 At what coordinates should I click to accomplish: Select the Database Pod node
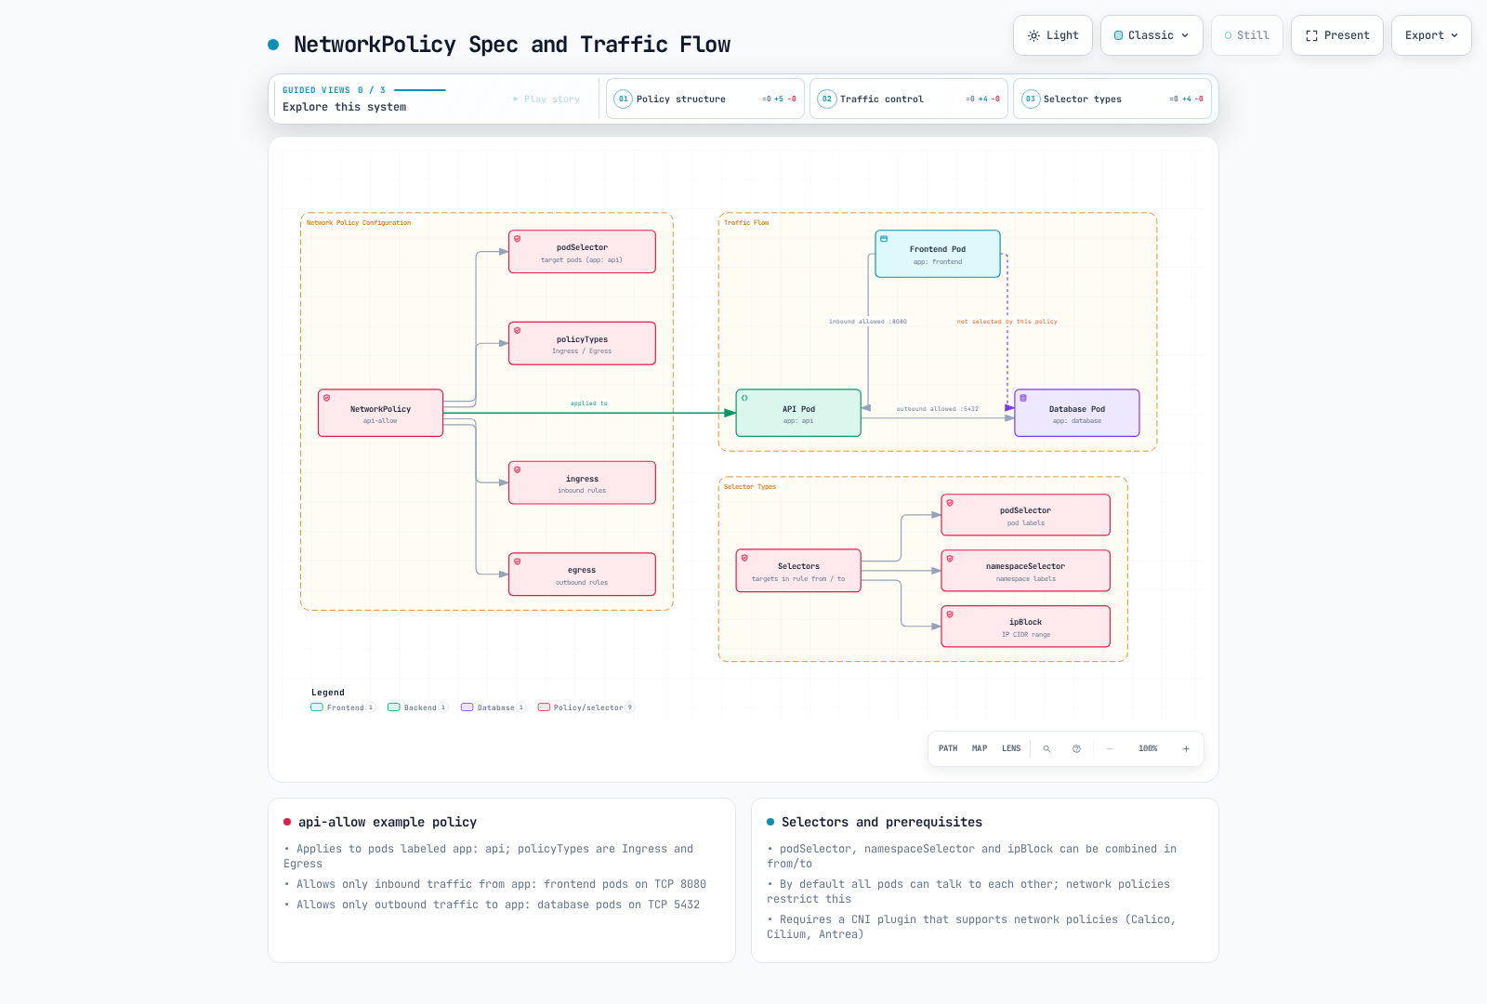pyautogui.click(x=1077, y=413)
